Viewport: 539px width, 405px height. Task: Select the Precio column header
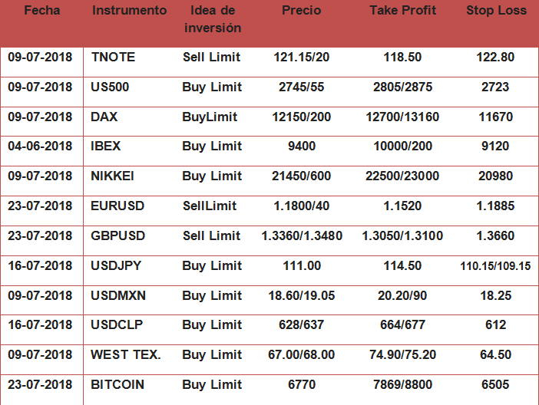tap(302, 11)
